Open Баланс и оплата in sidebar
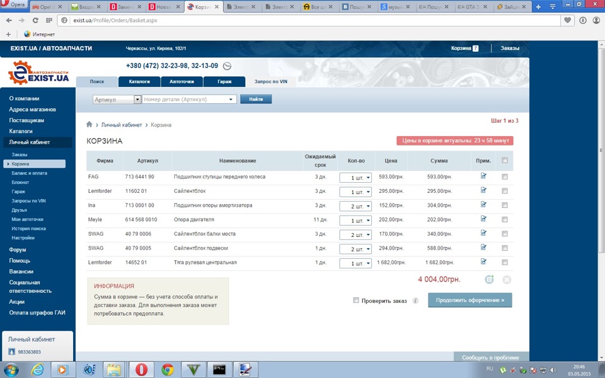The height and width of the screenshot is (378, 605). [x=30, y=173]
